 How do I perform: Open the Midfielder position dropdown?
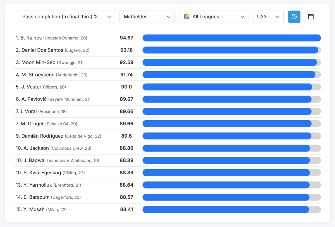147,17
